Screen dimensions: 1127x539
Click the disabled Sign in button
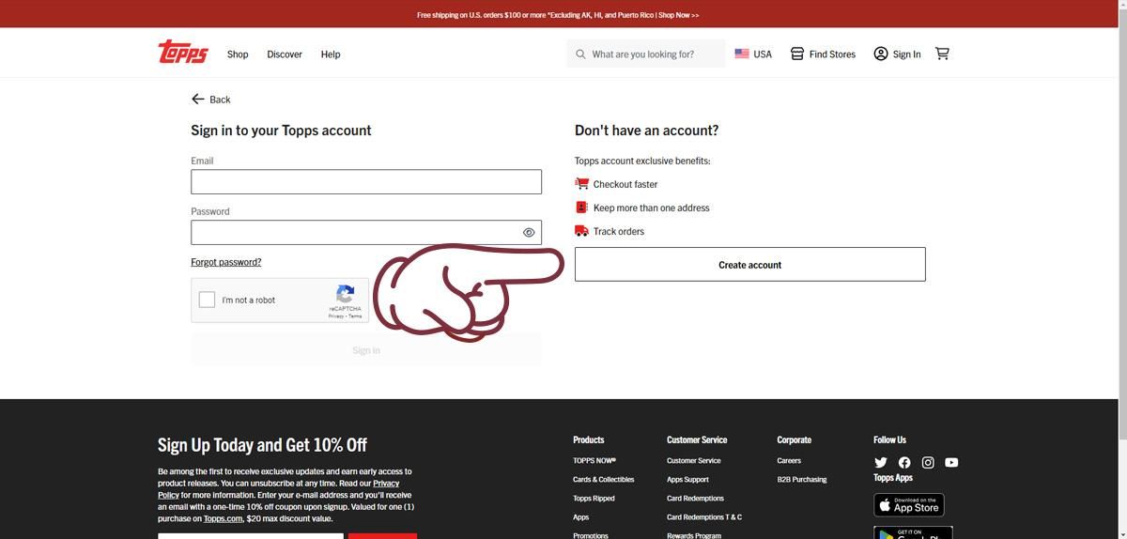tap(366, 350)
